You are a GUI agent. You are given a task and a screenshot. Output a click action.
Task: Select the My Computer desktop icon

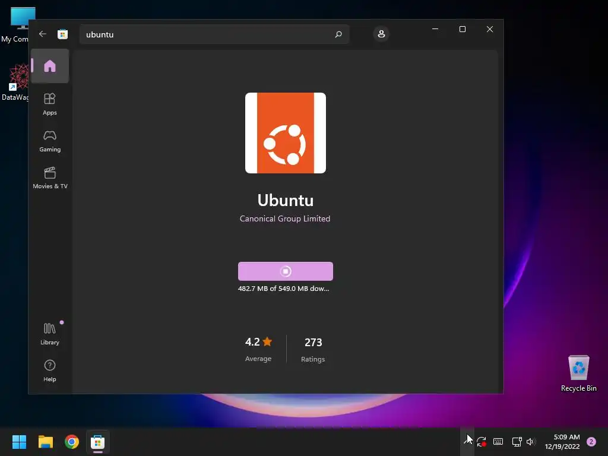[15, 25]
